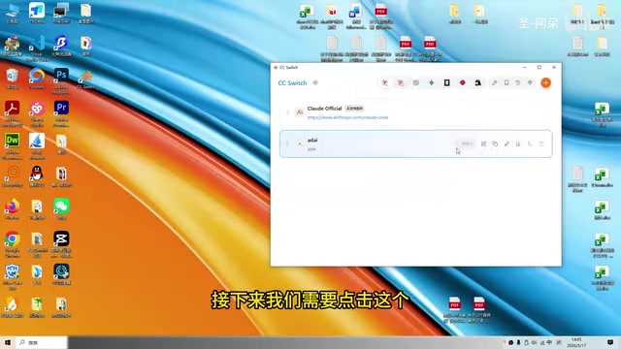Open the WeChat desktop icon
Image resolution: width=621 pixels, height=349 pixels.
[x=61, y=209]
